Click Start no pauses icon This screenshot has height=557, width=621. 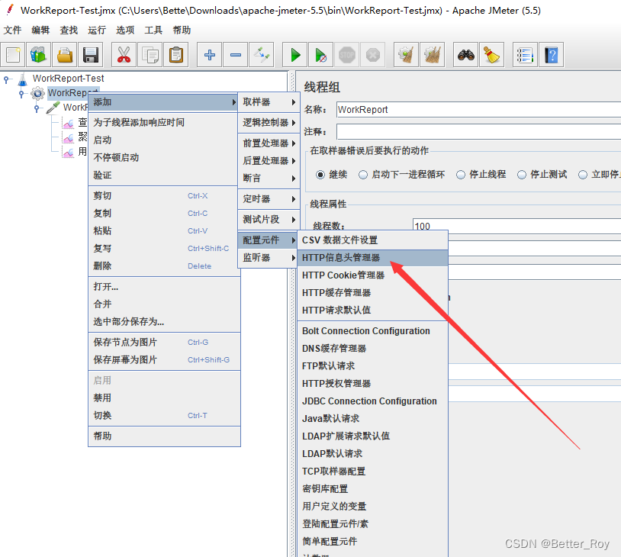[320, 55]
